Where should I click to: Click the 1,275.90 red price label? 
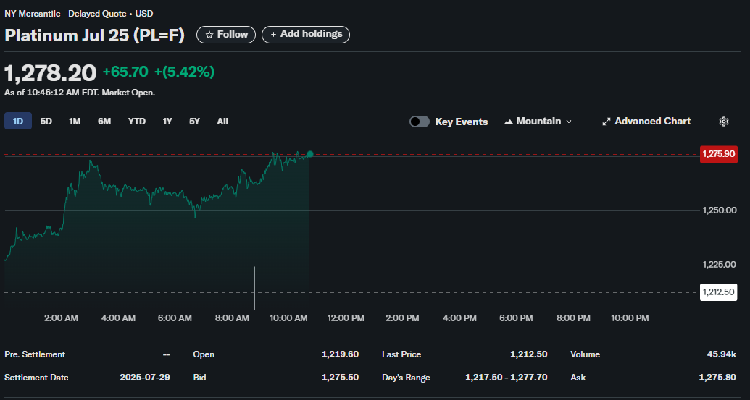pyautogui.click(x=718, y=154)
